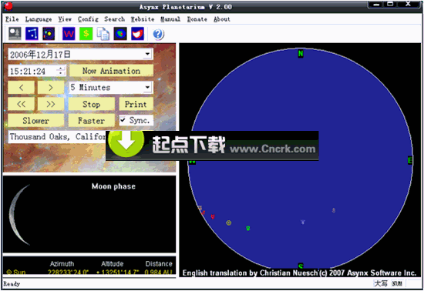The width and height of the screenshot is (424, 291).
Task: Click the copy documents toolbar icon
Action: pyautogui.click(x=103, y=34)
